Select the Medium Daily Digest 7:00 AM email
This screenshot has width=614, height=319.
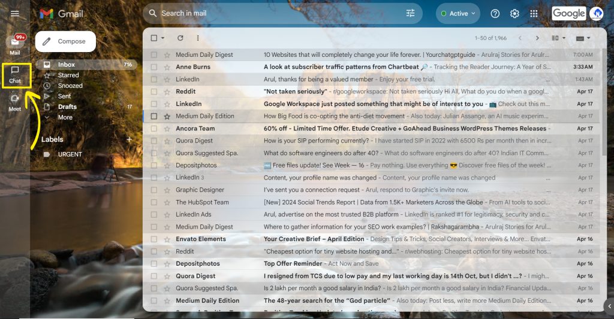[x=154, y=55]
